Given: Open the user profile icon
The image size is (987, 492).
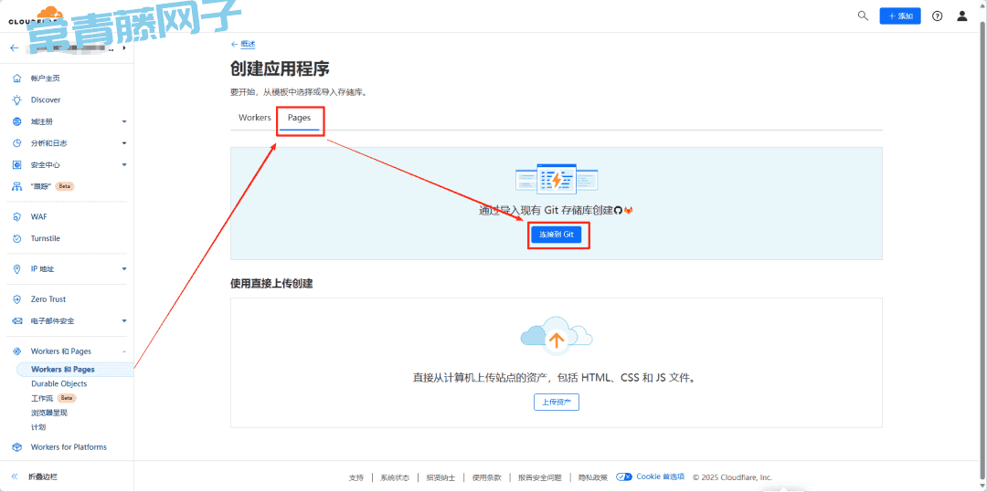Looking at the screenshot, I should (x=961, y=16).
